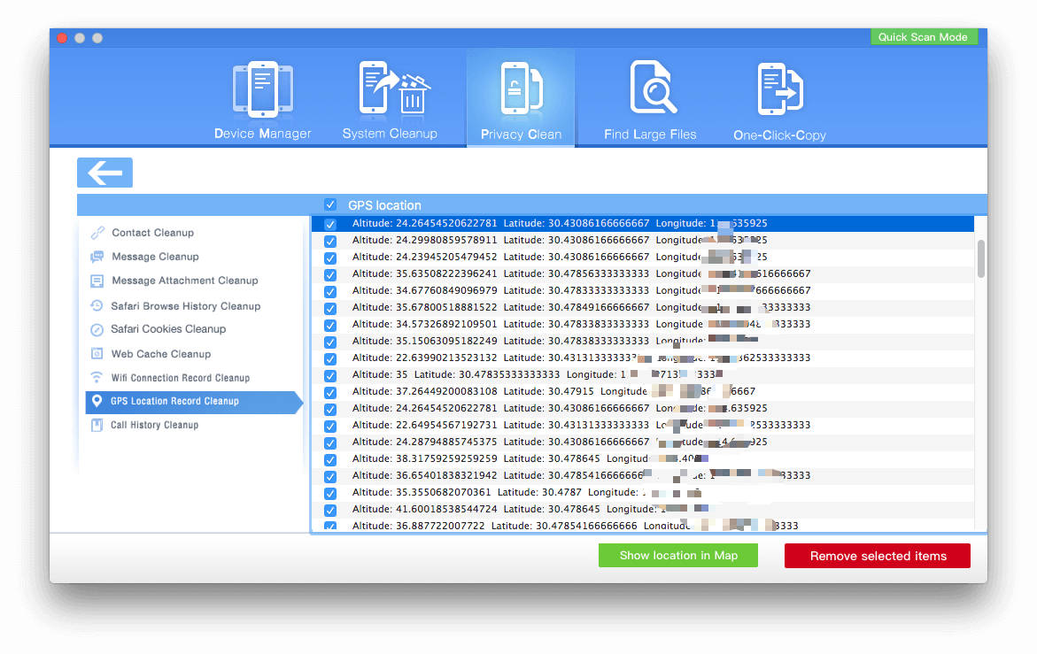Select Contact Cleanup in the sidebar
This screenshot has height=654, width=1037.
[153, 233]
